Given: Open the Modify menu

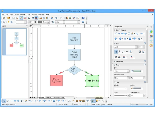Looking at the screenshot, I should 34,15.
